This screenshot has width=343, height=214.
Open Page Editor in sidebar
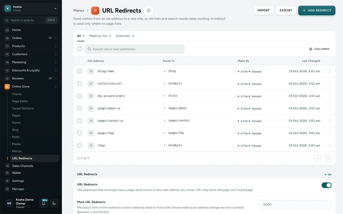coord(20,101)
